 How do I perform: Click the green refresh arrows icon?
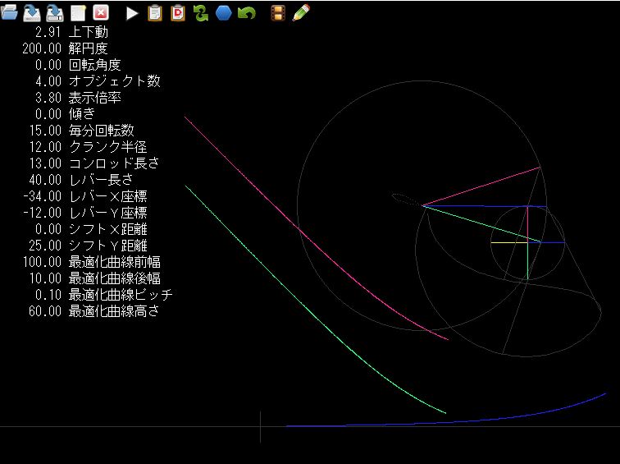pyautogui.click(x=200, y=13)
